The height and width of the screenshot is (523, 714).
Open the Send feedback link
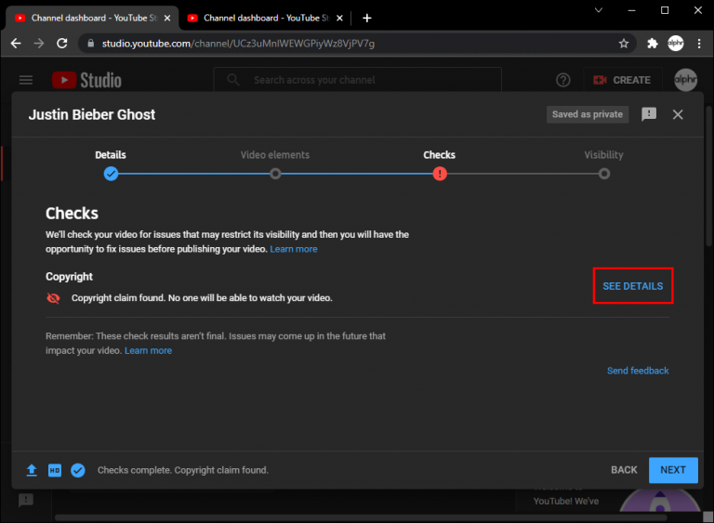click(x=638, y=371)
